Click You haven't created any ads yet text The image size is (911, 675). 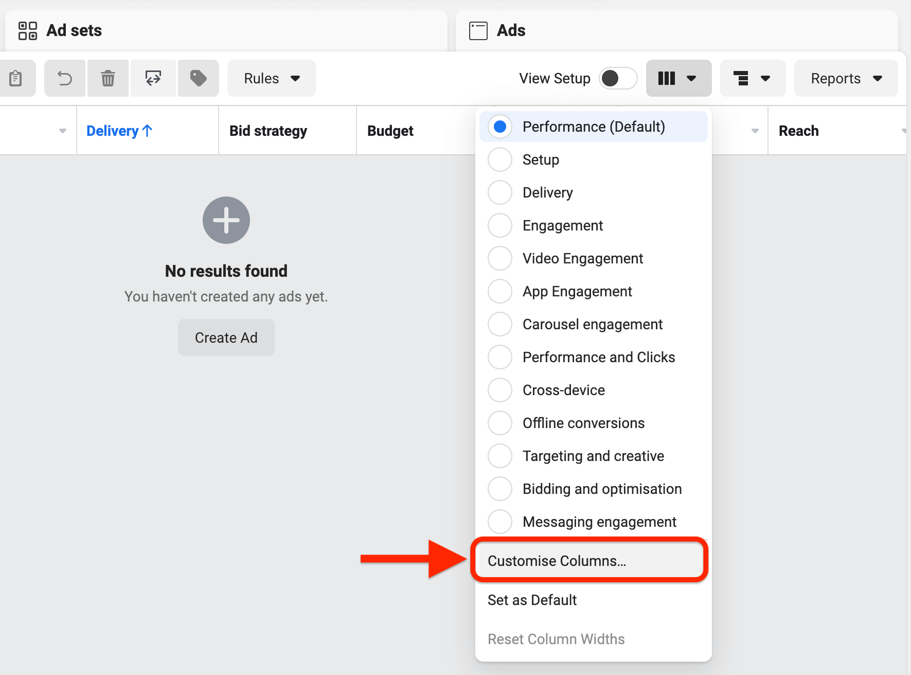click(x=226, y=296)
